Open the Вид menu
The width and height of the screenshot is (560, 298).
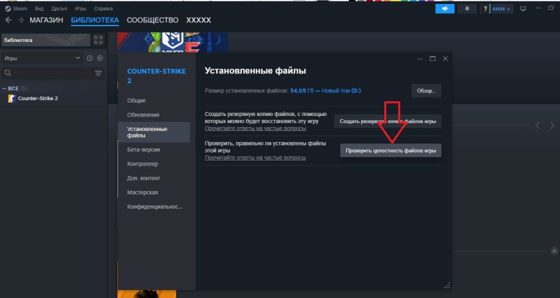coord(39,9)
